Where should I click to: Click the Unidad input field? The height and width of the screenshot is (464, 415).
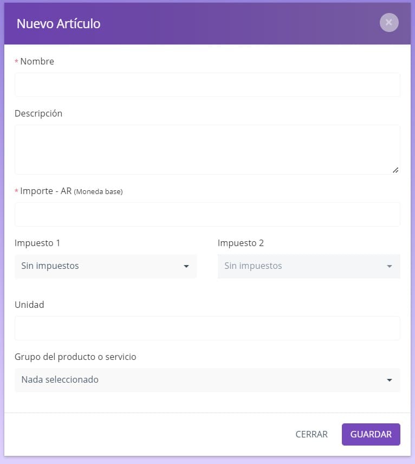point(207,328)
